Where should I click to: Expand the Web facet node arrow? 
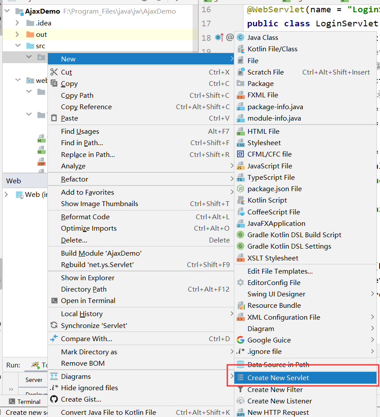tap(7, 194)
